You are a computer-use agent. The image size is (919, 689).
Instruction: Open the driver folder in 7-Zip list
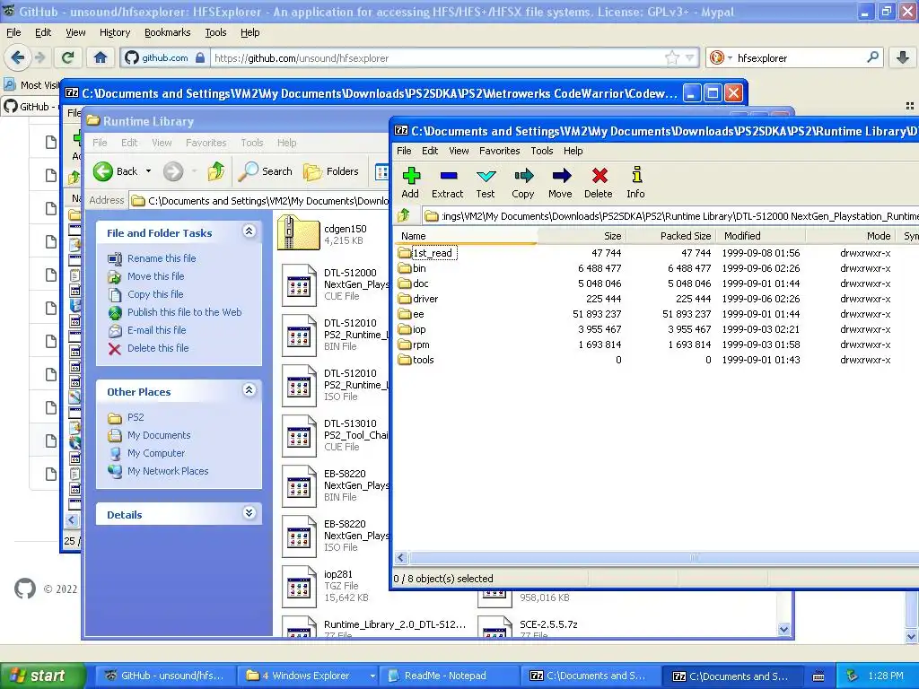[418, 299]
